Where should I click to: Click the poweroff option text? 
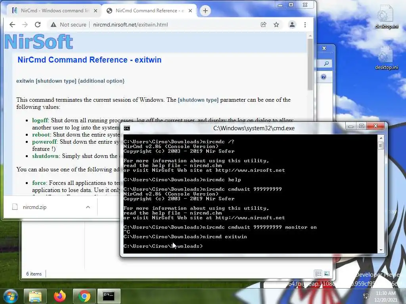pyautogui.click(x=44, y=142)
